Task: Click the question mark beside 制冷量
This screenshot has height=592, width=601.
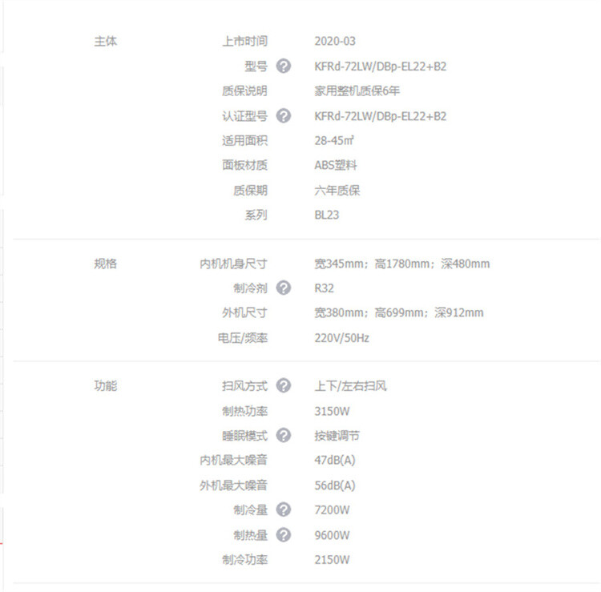Action: pos(283,509)
